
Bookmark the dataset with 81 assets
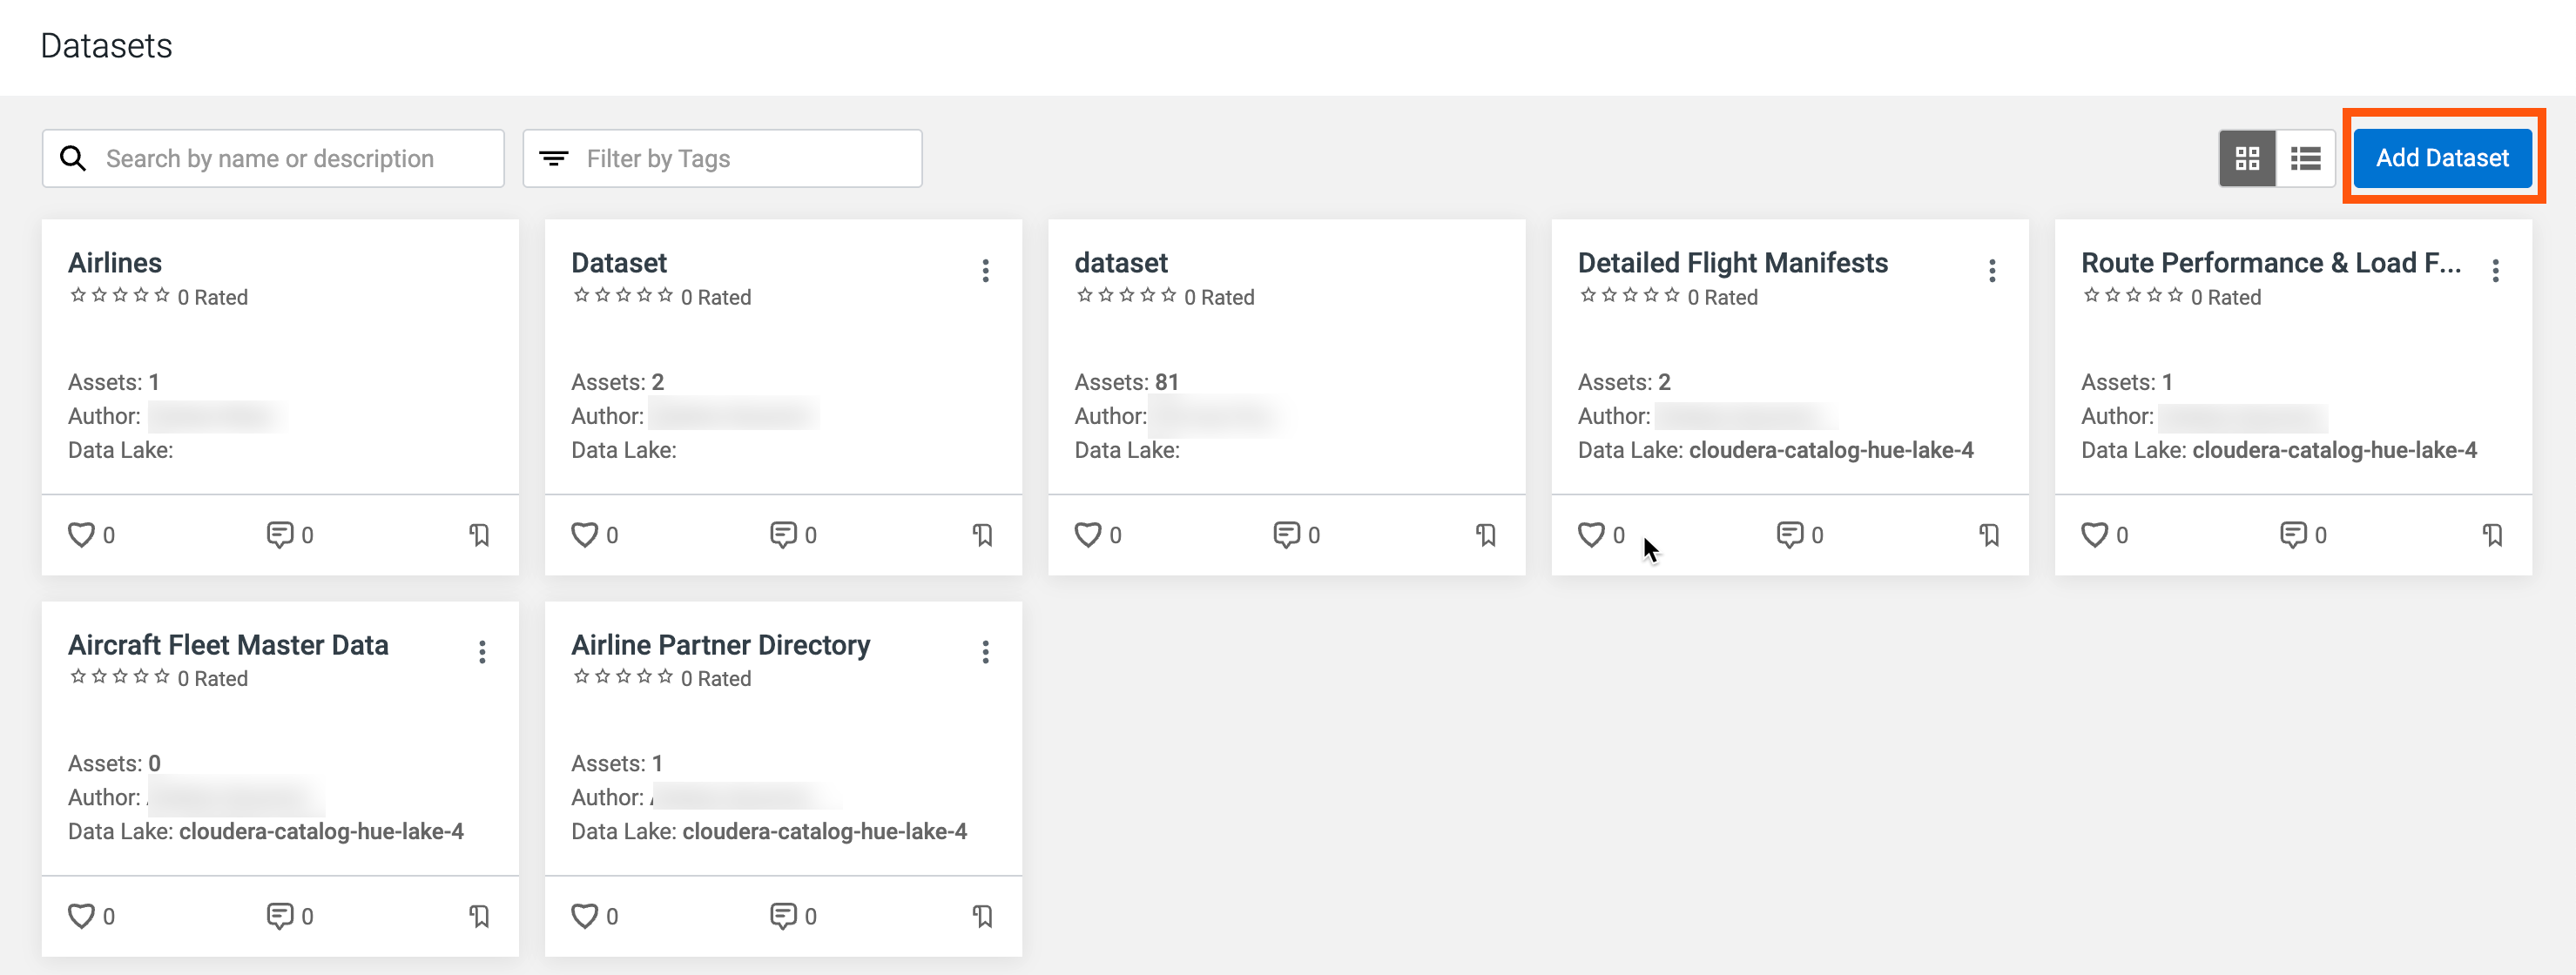pos(1486,535)
